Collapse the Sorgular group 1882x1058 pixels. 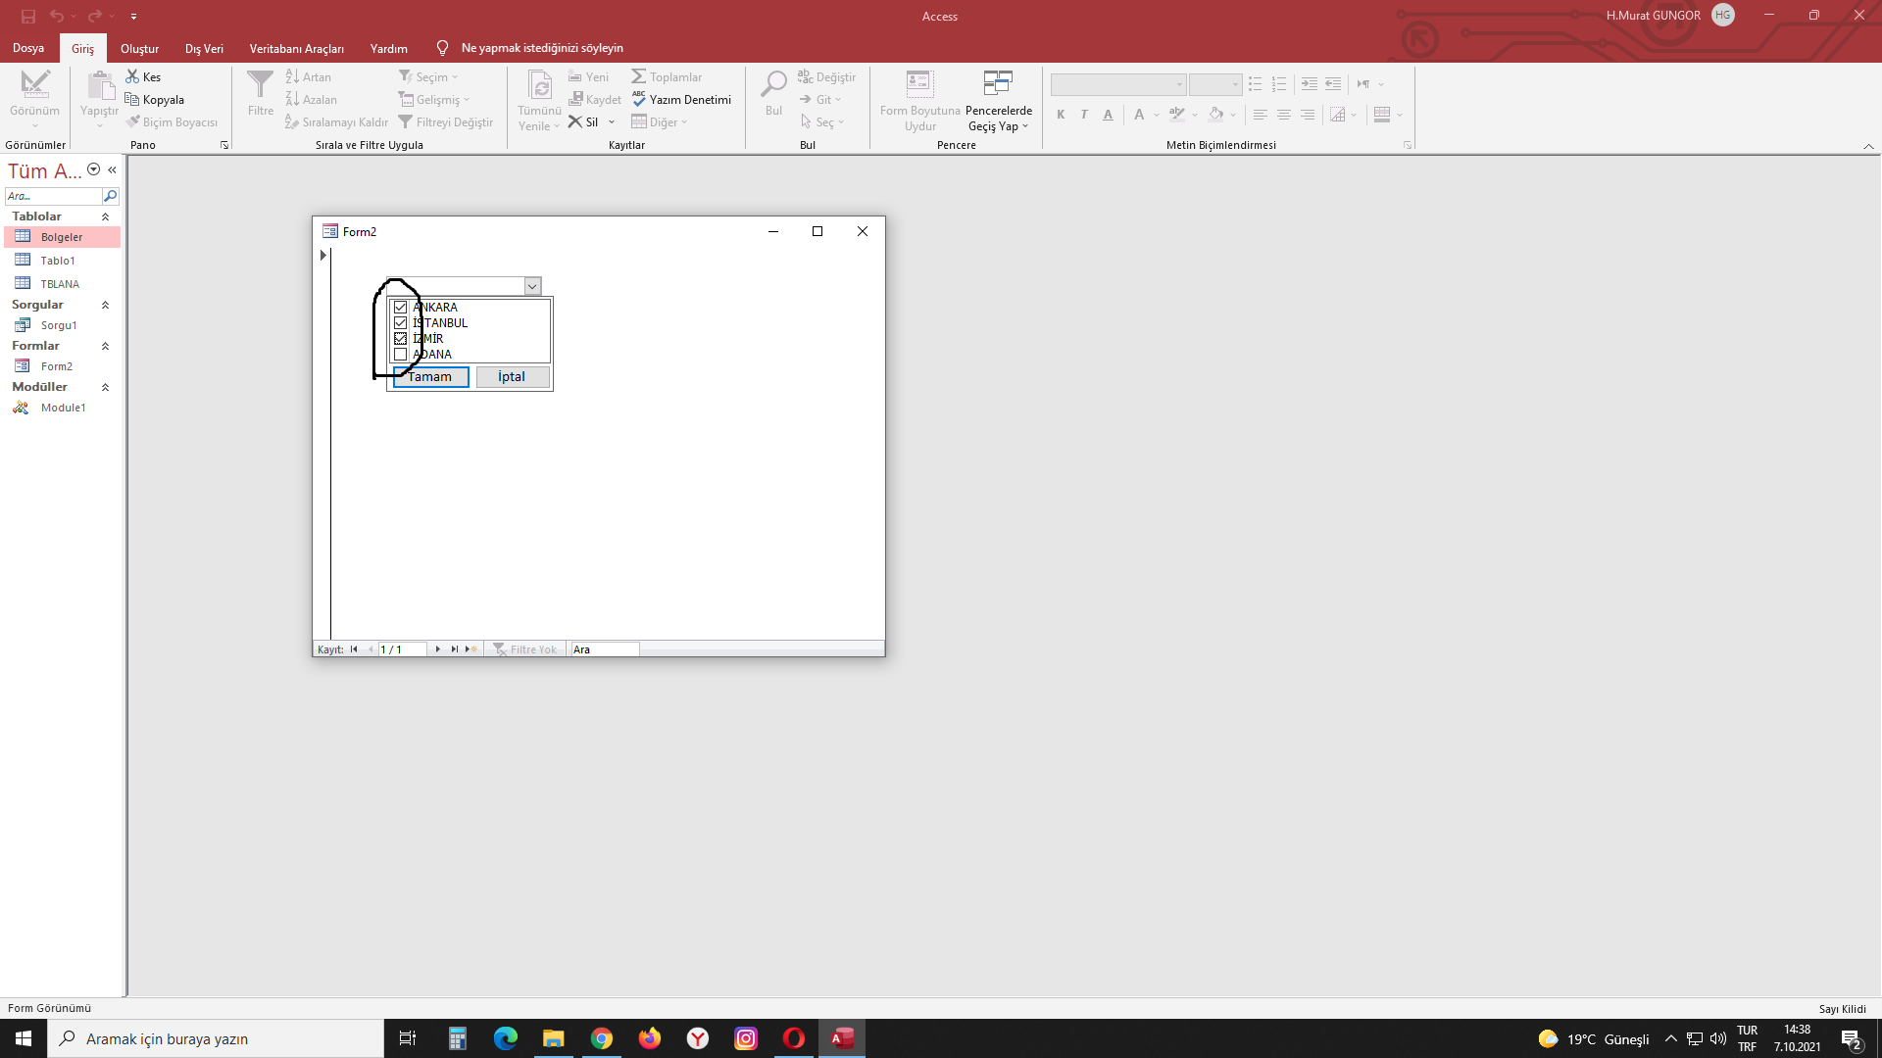click(x=105, y=305)
